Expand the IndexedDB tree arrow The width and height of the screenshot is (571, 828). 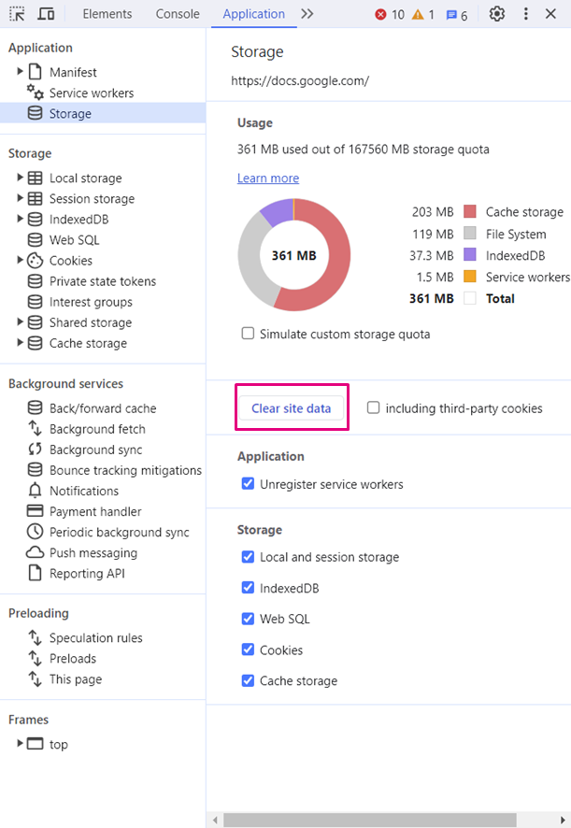click(21, 220)
